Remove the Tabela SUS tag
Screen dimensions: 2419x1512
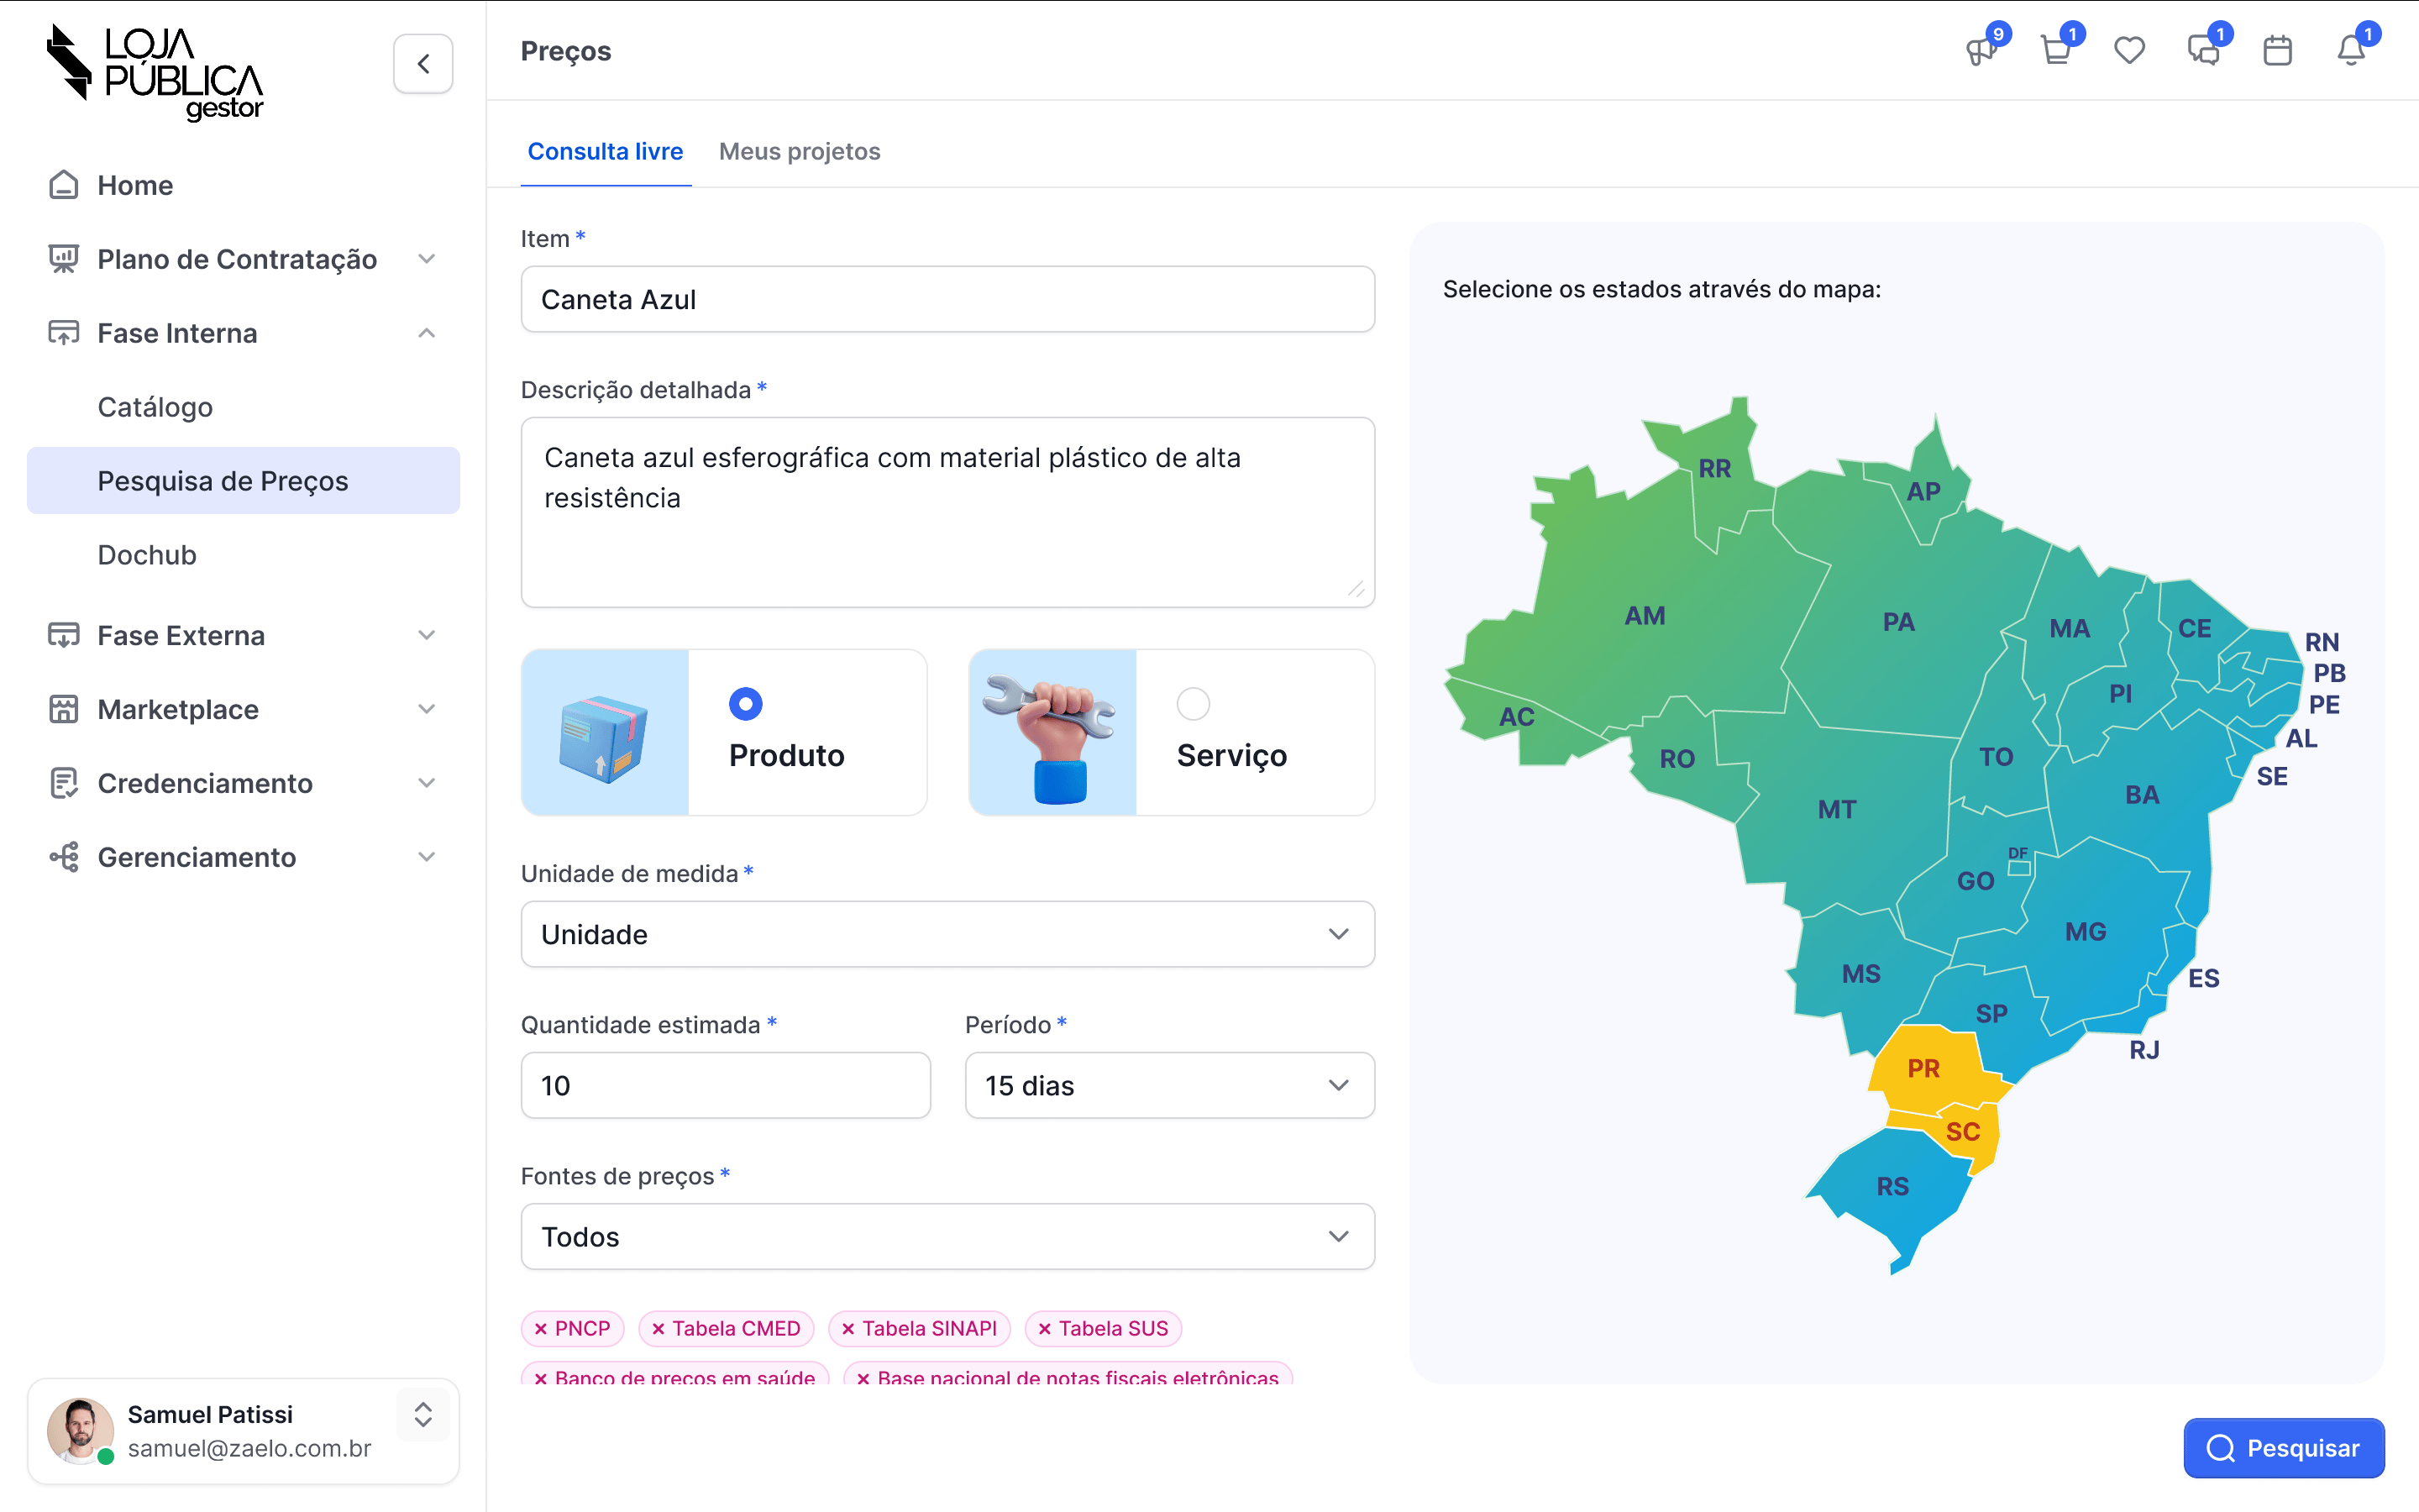1045,1329
